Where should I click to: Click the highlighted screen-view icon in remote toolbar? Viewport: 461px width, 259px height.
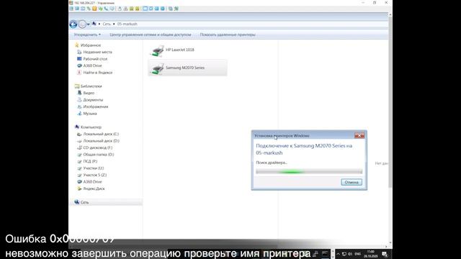145,9
